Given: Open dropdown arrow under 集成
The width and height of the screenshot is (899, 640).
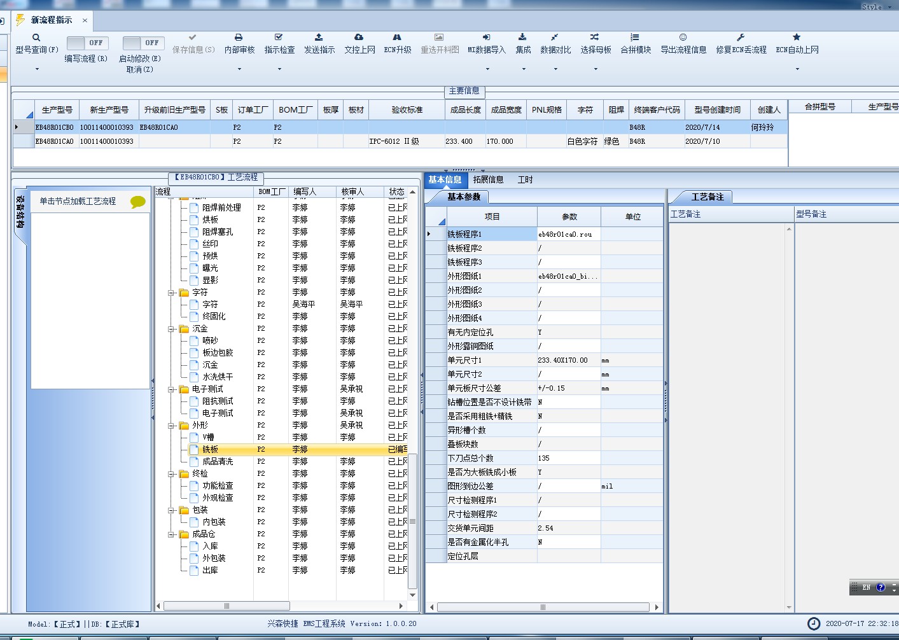Looking at the screenshot, I should pyautogui.click(x=524, y=69).
